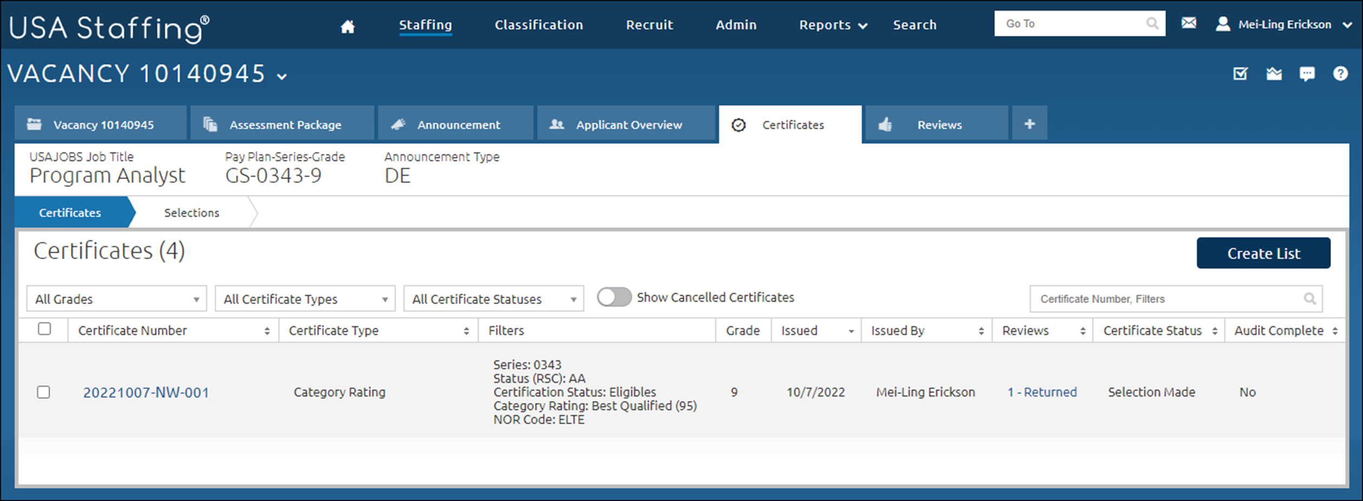This screenshot has width=1363, height=501.
Task: Open the tasks checklist icon
Action: (x=1240, y=74)
